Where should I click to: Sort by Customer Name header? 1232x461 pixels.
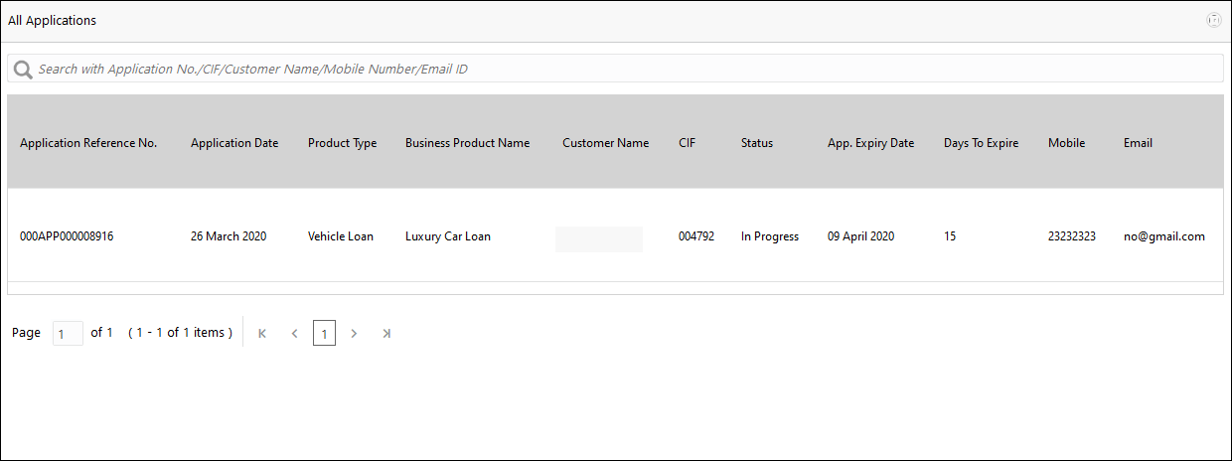605,143
